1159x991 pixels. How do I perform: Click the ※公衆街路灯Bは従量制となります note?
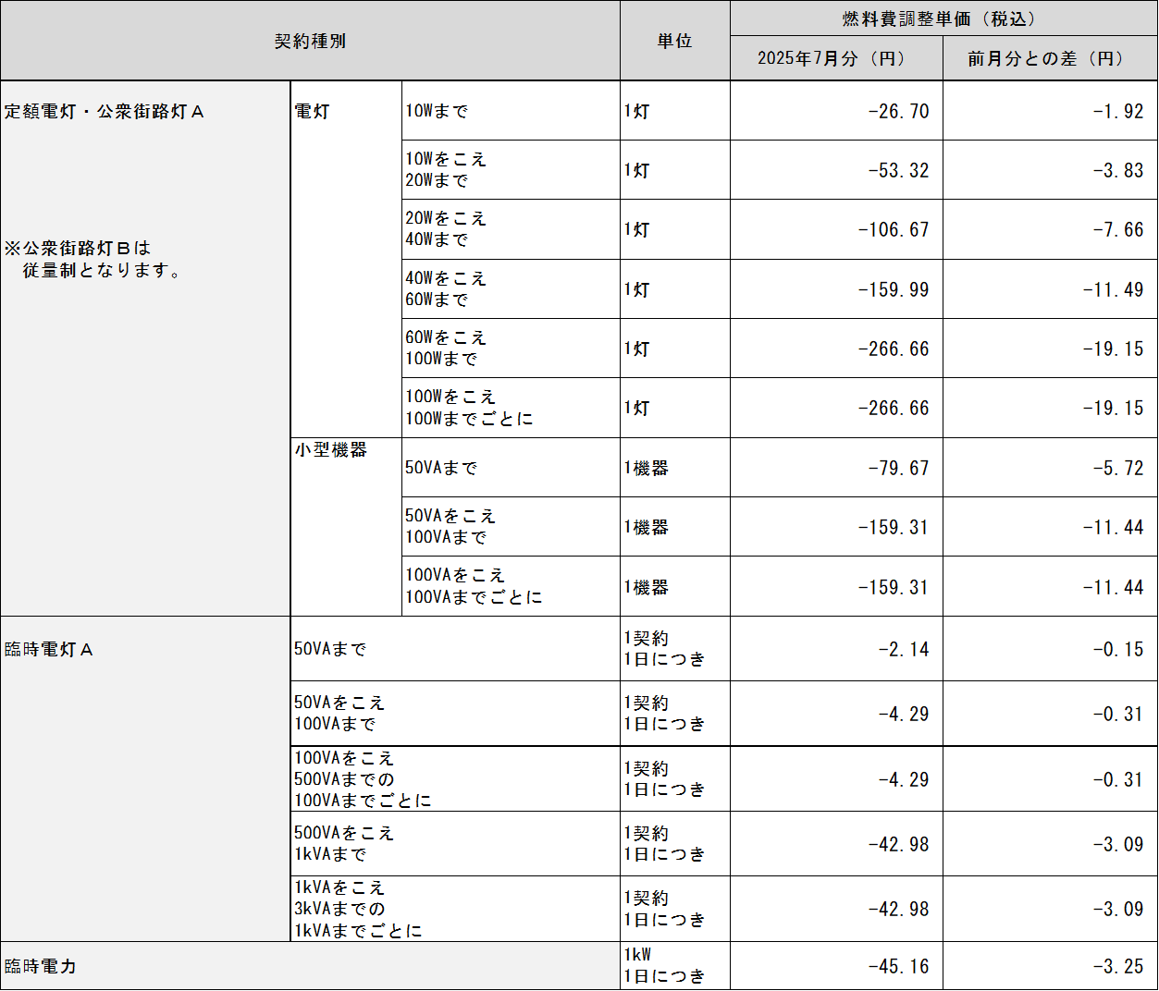93,259
